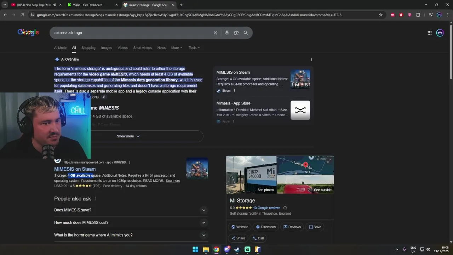Open the Google apps grid

pos(429,33)
